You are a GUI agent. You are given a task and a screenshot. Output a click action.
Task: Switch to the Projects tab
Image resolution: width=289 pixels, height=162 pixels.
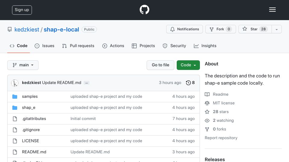pyautogui.click(x=143, y=46)
